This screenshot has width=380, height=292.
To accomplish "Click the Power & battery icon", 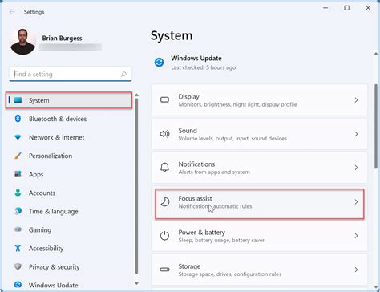I will coord(164,236).
